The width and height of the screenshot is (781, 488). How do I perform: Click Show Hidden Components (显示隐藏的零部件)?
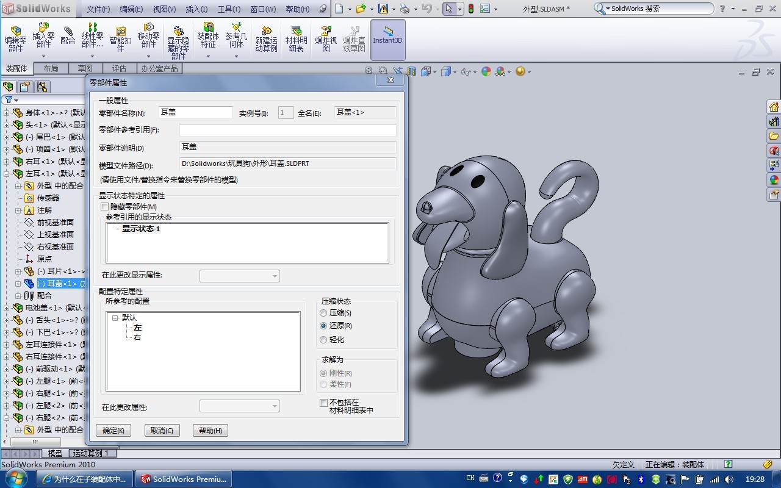pyautogui.click(x=178, y=43)
